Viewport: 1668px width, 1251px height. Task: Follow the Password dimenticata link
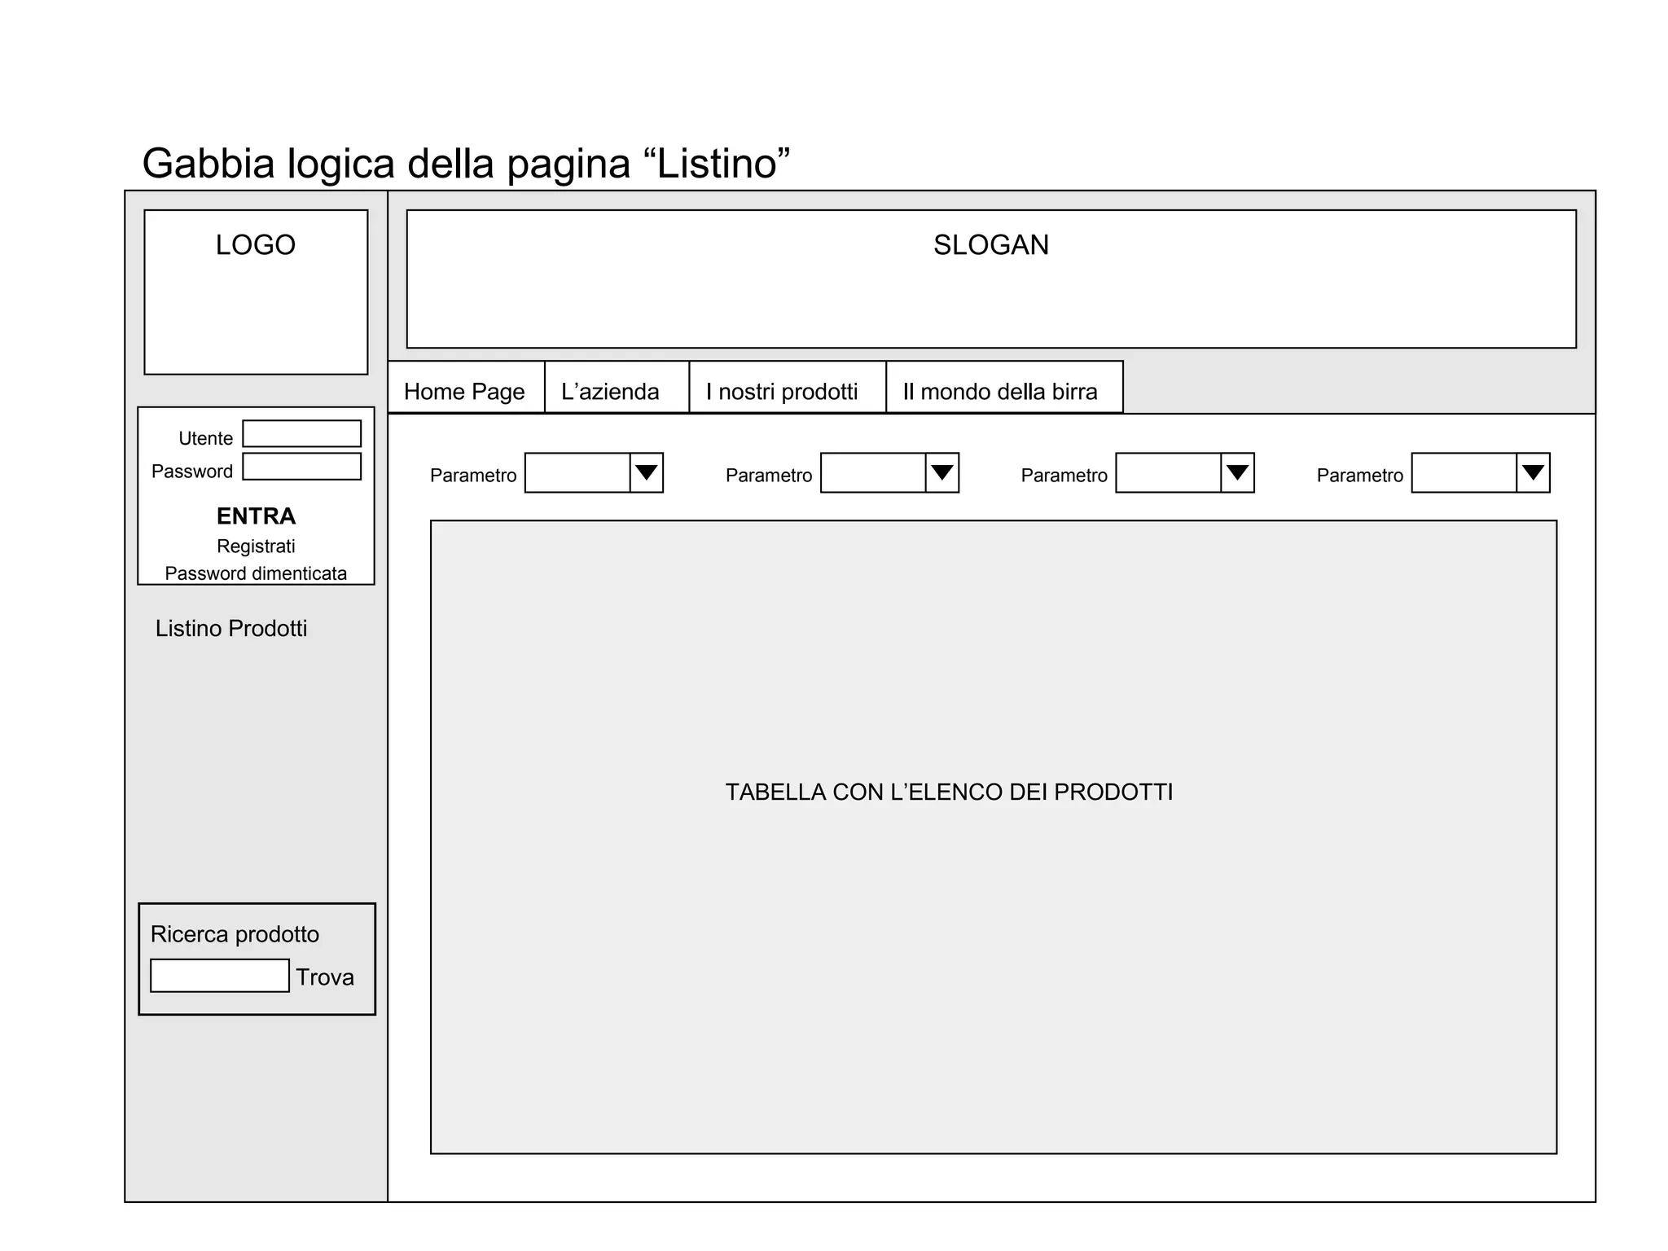click(256, 573)
